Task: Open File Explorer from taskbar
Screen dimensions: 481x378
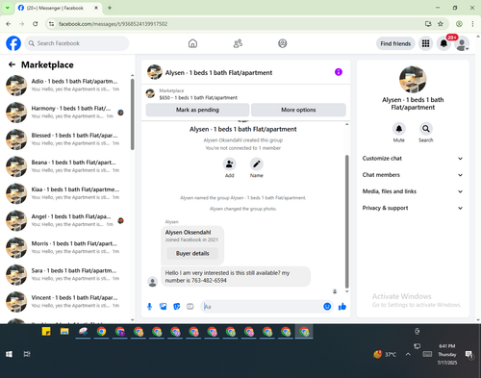Action: click(x=64, y=331)
